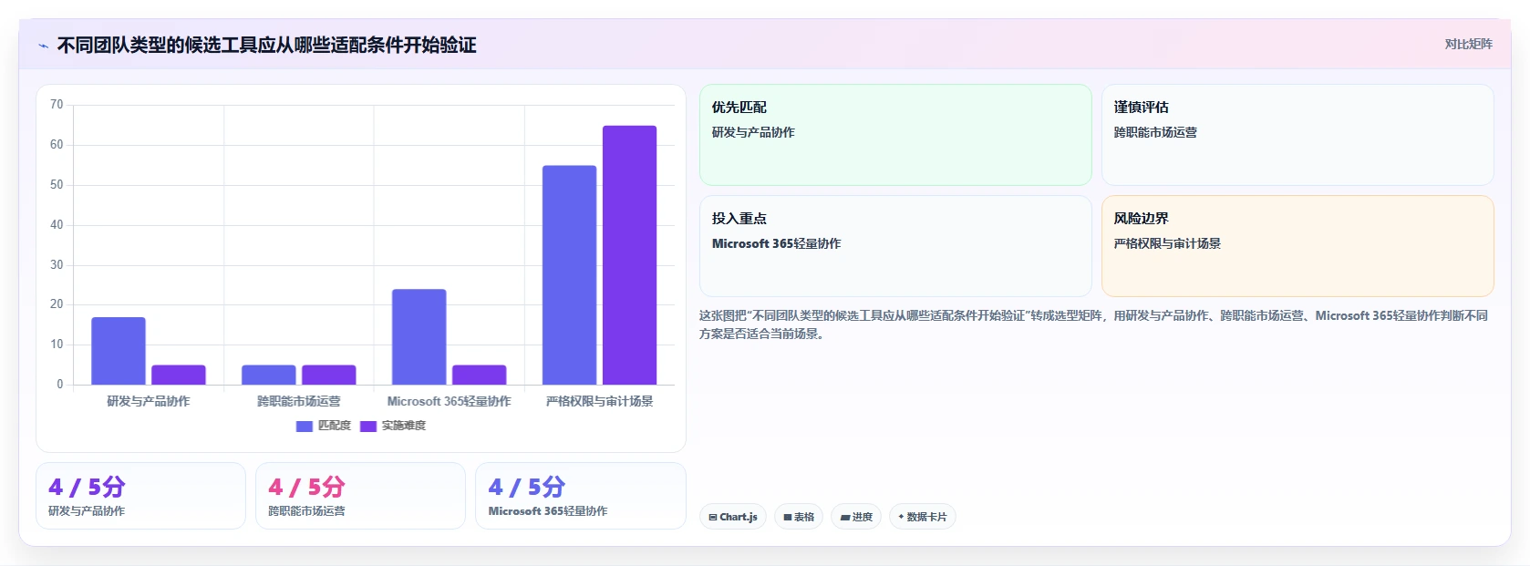The width and height of the screenshot is (1530, 566).
Task: Click the 对比矩阵 label in the header
Action: point(1468,44)
